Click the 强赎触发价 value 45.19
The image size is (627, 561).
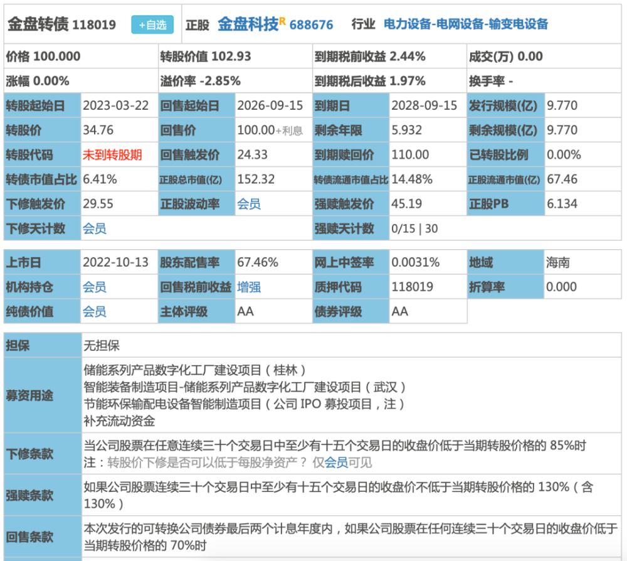point(407,204)
